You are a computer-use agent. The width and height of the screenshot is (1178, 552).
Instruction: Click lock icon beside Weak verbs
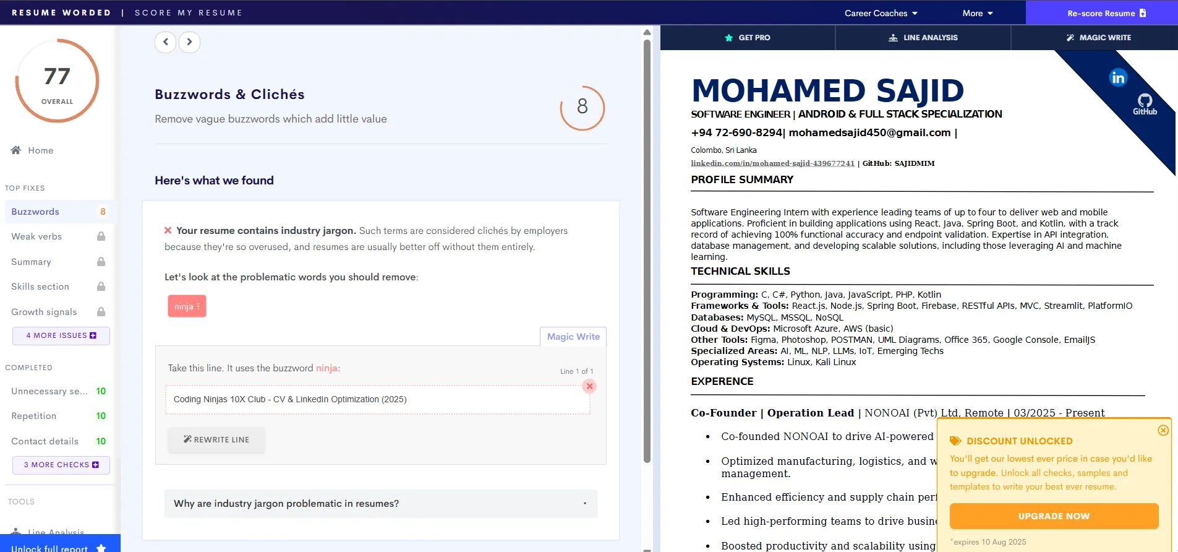tap(101, 236)
